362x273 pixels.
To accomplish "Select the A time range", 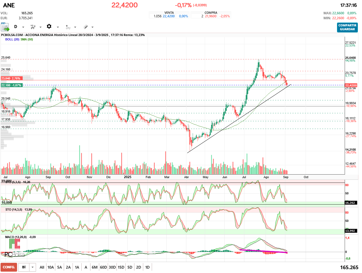I will [86, 267].
